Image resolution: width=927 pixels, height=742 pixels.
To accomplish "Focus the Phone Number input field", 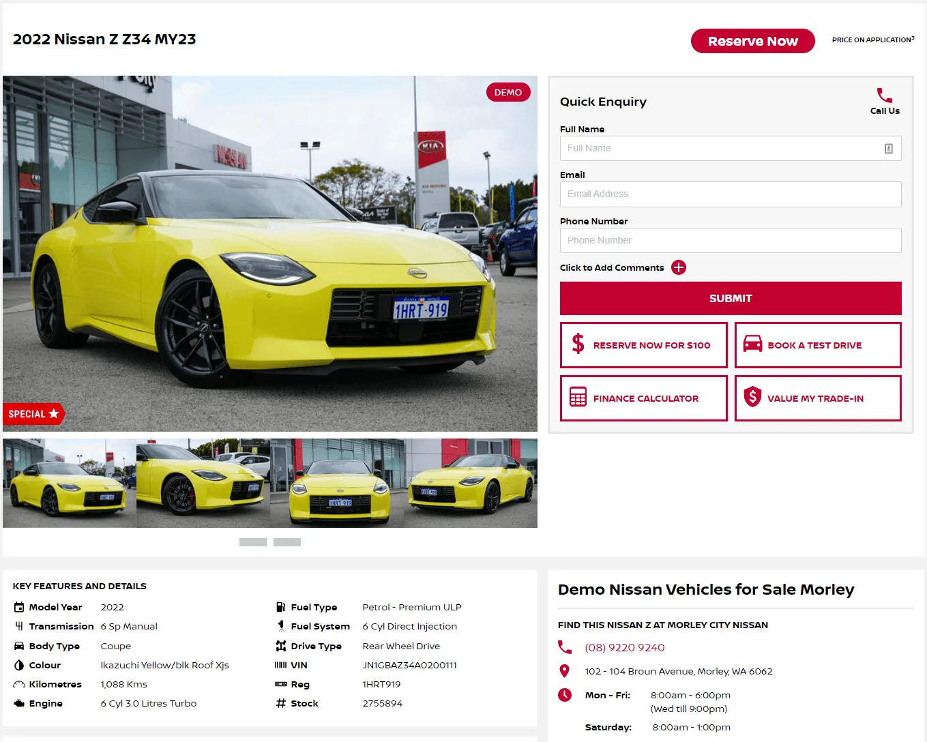I will [731, 240].
